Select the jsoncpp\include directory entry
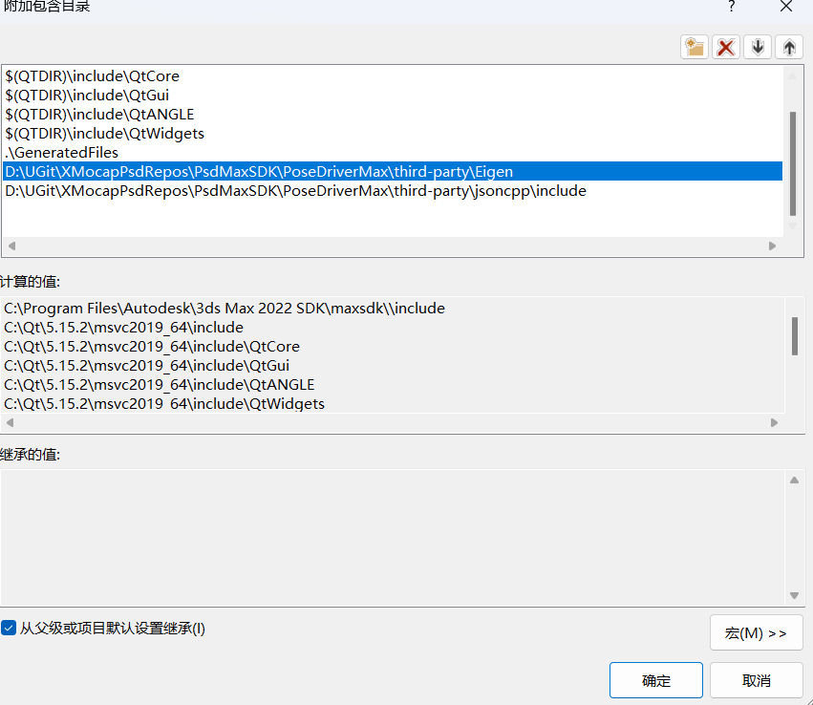This screenshot has height=705, width=813. click(295, 190)
